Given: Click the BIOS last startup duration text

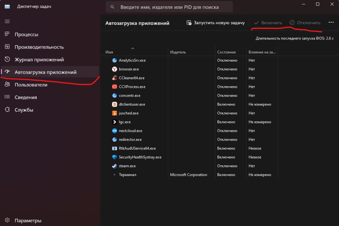Looking at the screenshot, I should 294,38.
